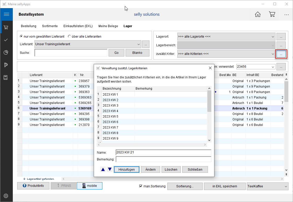Expand the Tee/Kaffee dropdown
This screenshot has height=202, width=293.
286,186
